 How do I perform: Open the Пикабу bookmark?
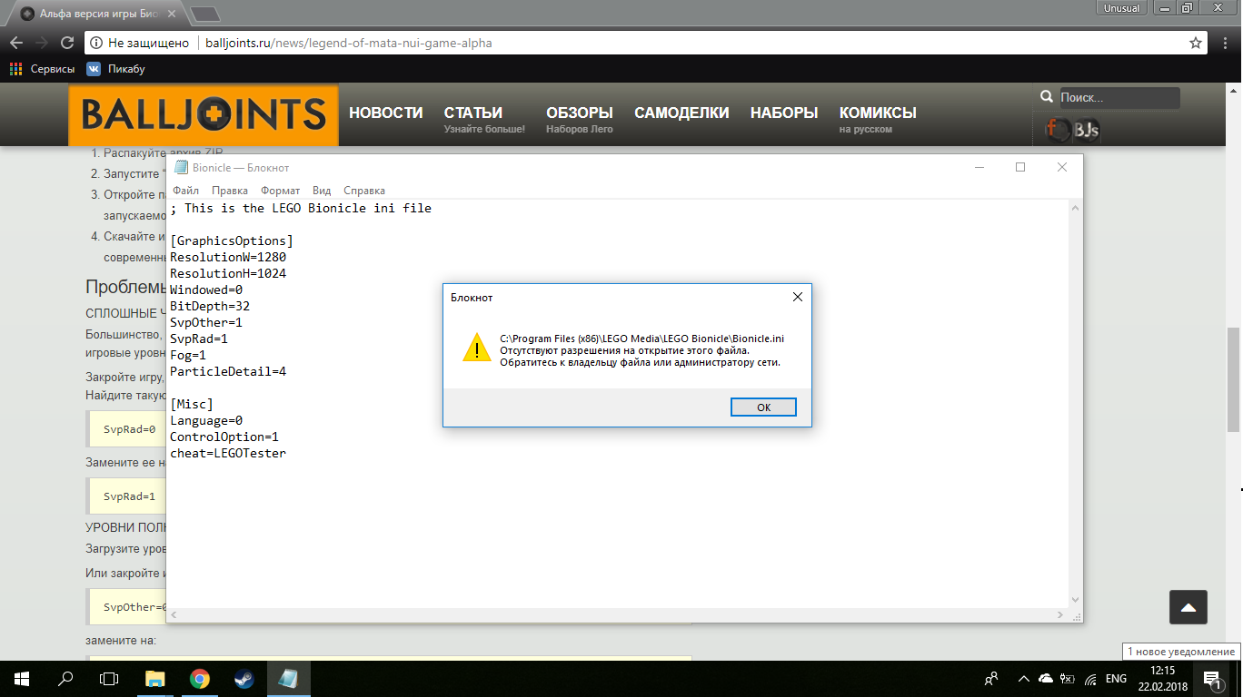[x=115, y=69]
